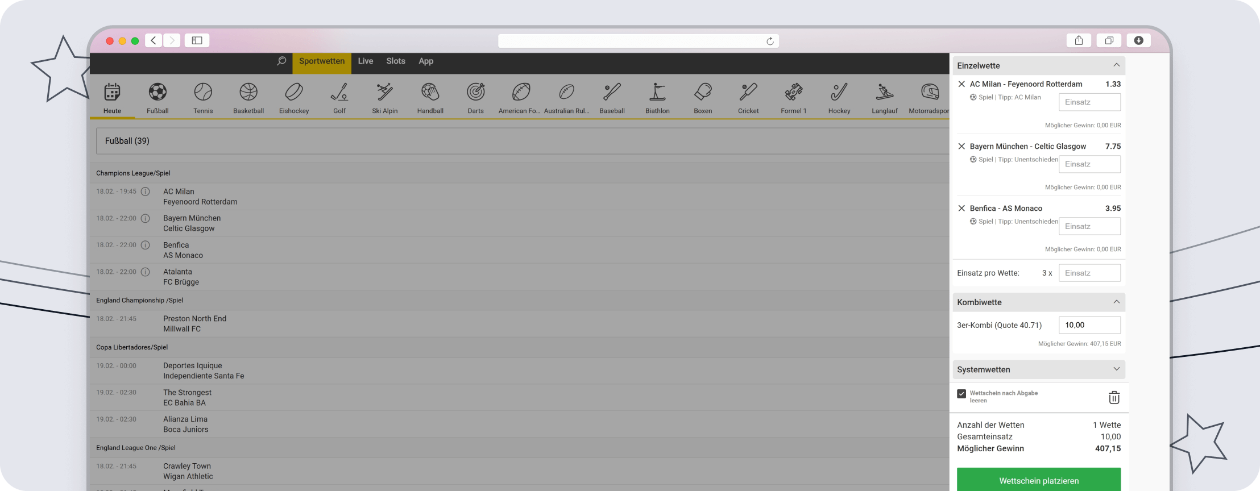
Task: Remove AC Milan - Feyenoord bet
Action: click(x=961, y=84)
